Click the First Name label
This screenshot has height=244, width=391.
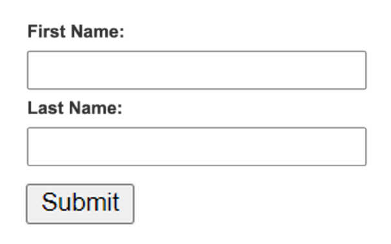pyautogui.click(x=76, y=32)
